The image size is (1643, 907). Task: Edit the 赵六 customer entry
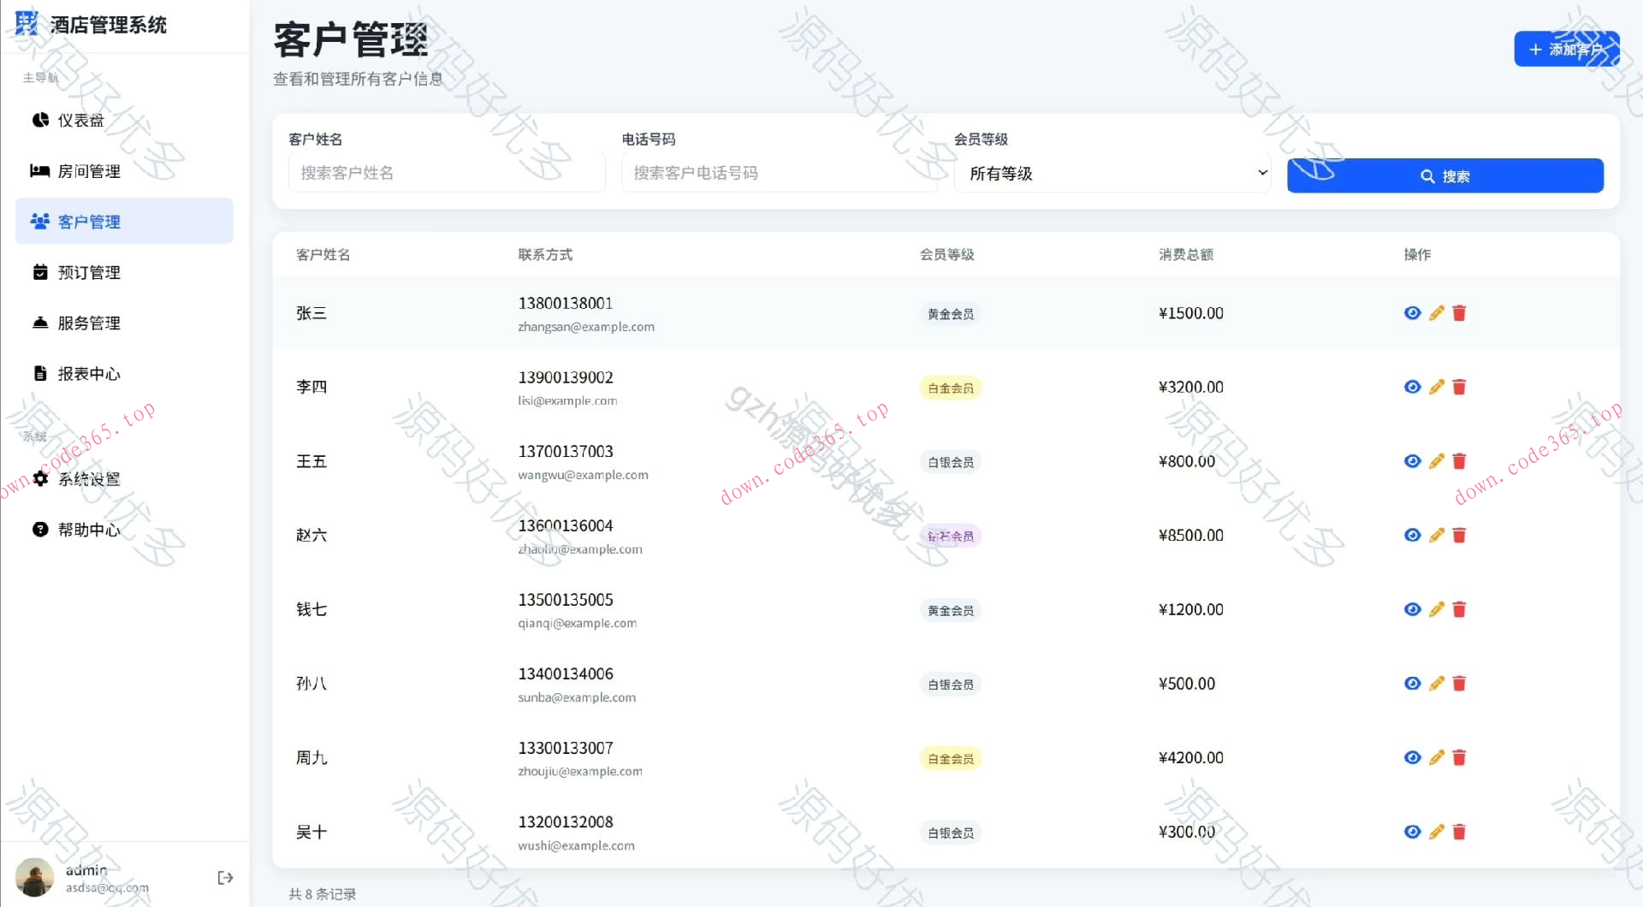click(x=1436, y=535)
